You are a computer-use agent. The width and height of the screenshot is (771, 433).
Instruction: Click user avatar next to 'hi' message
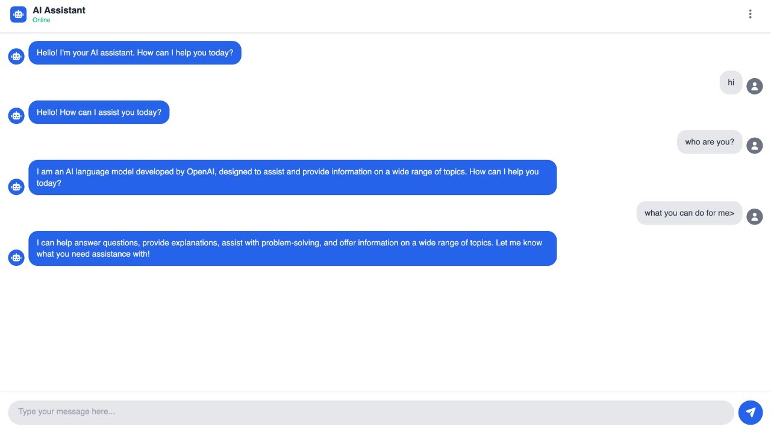point(755,86)
